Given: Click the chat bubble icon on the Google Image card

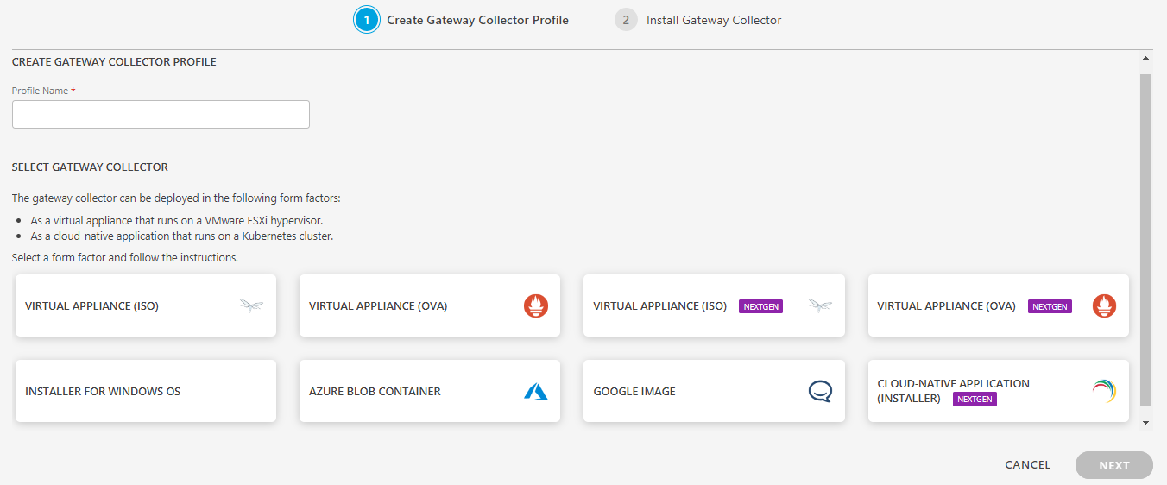Looking at the screenshot, I should click(x=820, y=391).
